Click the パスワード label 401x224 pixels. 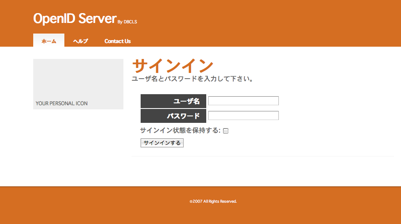click(x=173, y=116)
